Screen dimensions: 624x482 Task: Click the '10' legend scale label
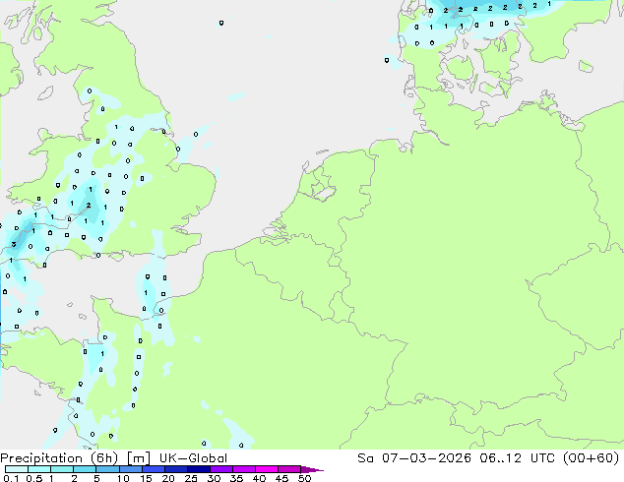pyautogui.click(x=123, y=478)
